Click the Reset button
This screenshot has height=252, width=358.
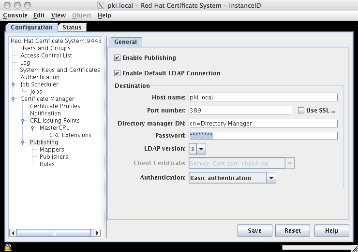coord(293,231)
